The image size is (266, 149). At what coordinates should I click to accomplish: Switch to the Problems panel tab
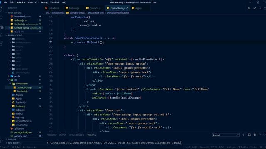coord(51,135)
